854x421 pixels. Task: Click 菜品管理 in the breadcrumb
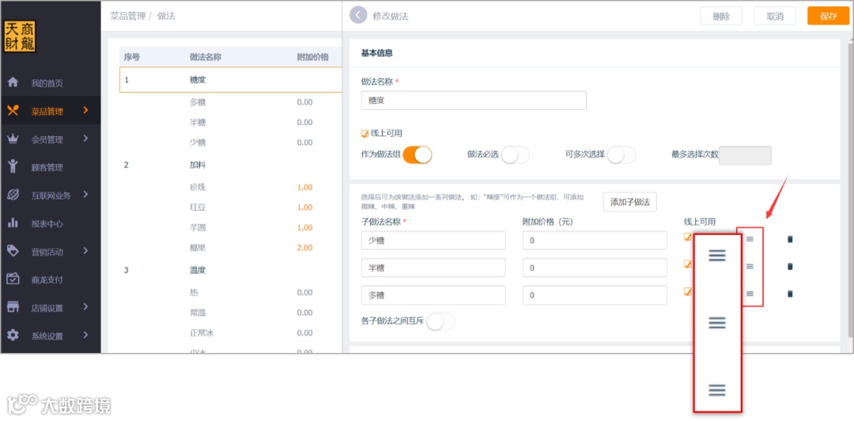[x=128, y=16]
